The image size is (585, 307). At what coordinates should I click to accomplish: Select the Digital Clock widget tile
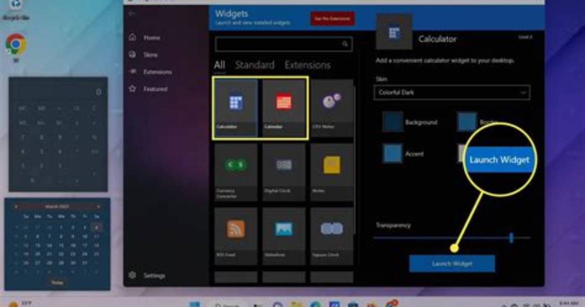click(x=284, y=172)
